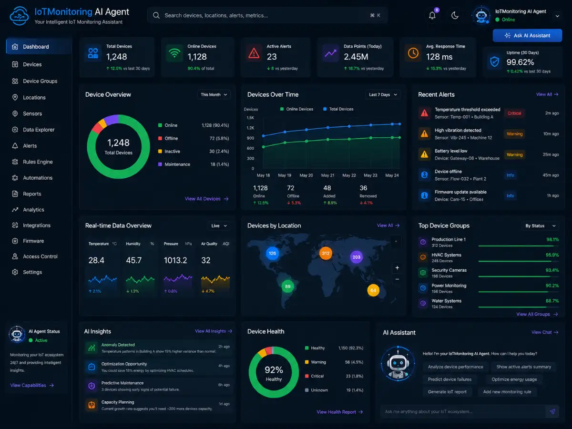Click the battery level low warning icon
This screenshot has height=429, width=572.
424,154
